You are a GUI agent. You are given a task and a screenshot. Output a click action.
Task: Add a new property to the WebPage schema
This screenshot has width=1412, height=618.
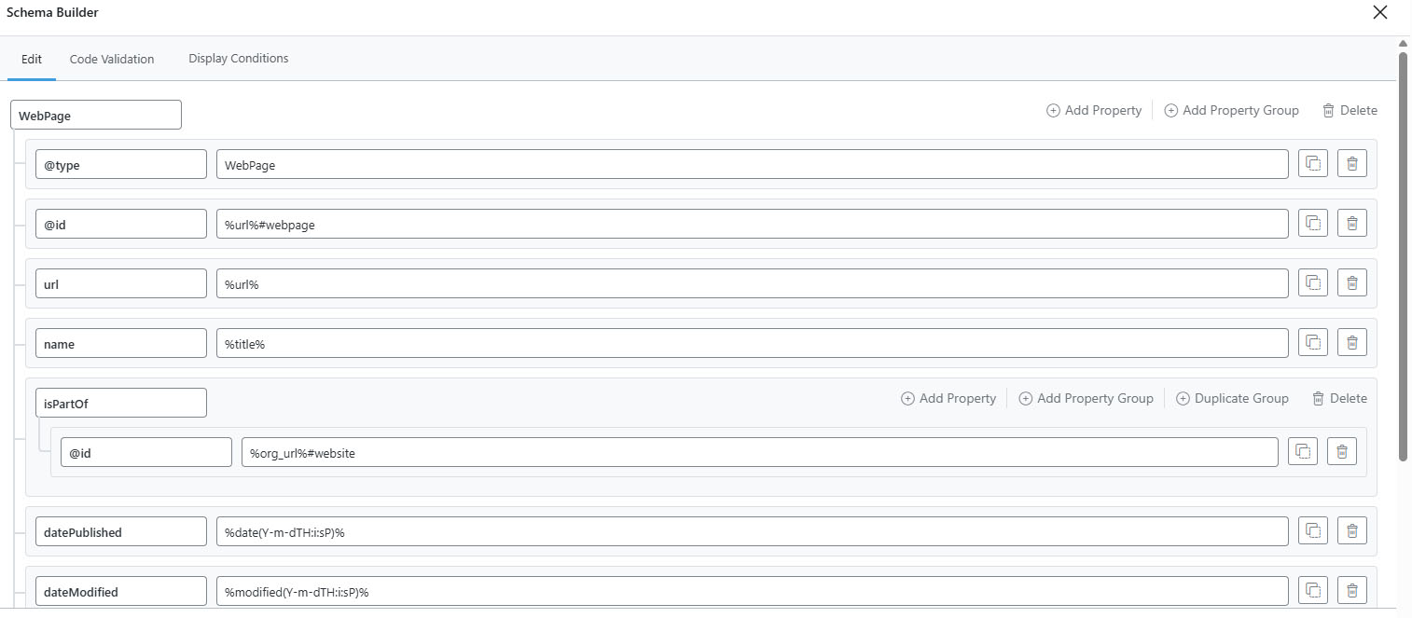point(1094,110)
